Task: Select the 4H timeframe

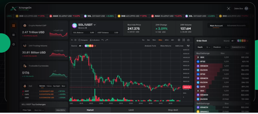Action: point(172,40)
